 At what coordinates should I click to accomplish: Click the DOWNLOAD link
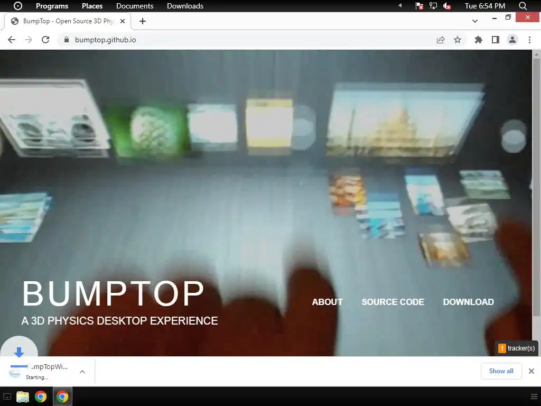(468, 302)
